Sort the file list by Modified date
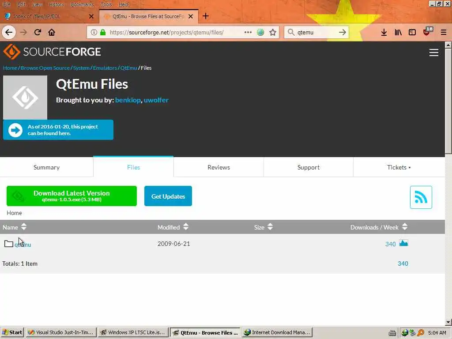Image resolution: width=452 pixels, height=339 pixels. pos(173,227)
